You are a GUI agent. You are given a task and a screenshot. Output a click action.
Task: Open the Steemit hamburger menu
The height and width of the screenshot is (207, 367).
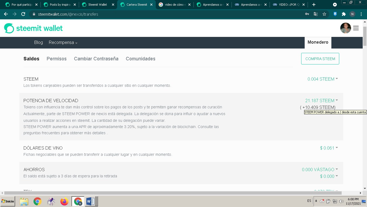click(x=356, y=28)
